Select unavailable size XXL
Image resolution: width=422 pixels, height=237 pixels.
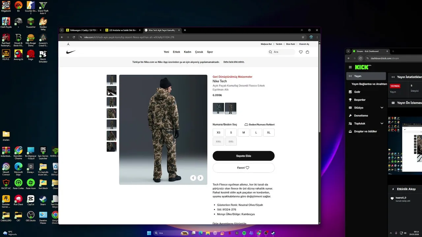[218, 142]
